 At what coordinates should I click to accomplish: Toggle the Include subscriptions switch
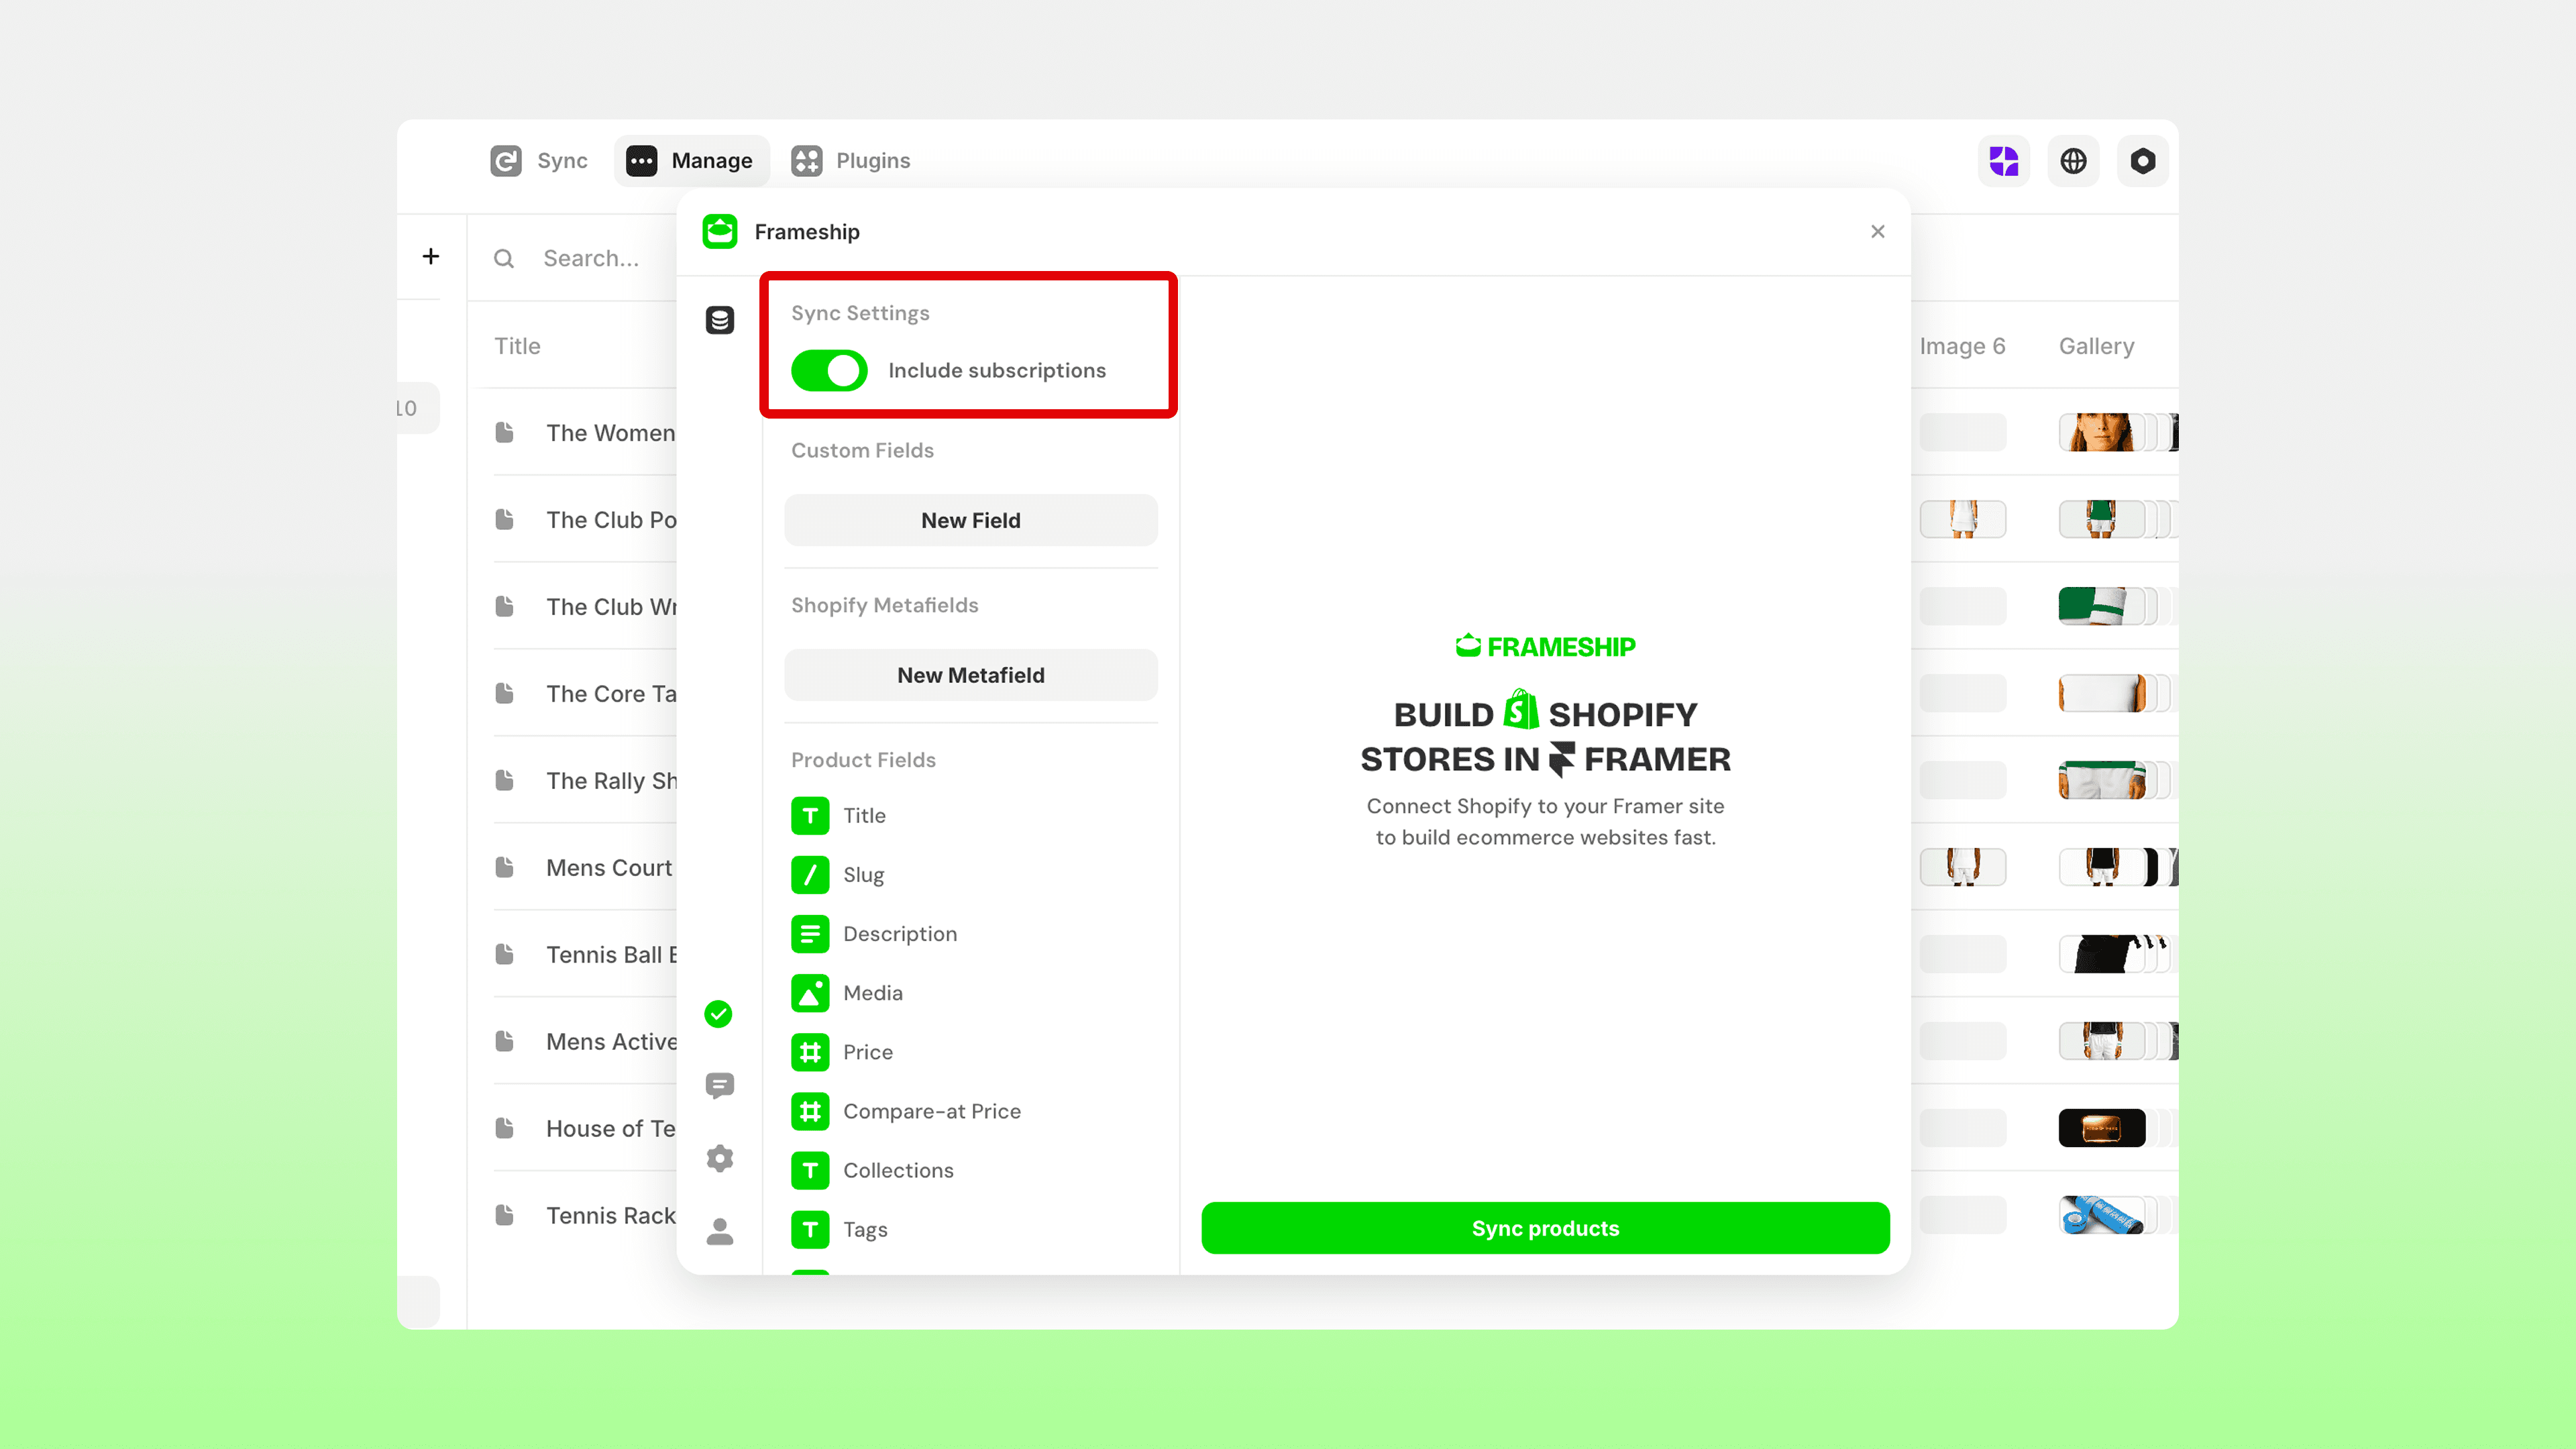pos(829,370)
